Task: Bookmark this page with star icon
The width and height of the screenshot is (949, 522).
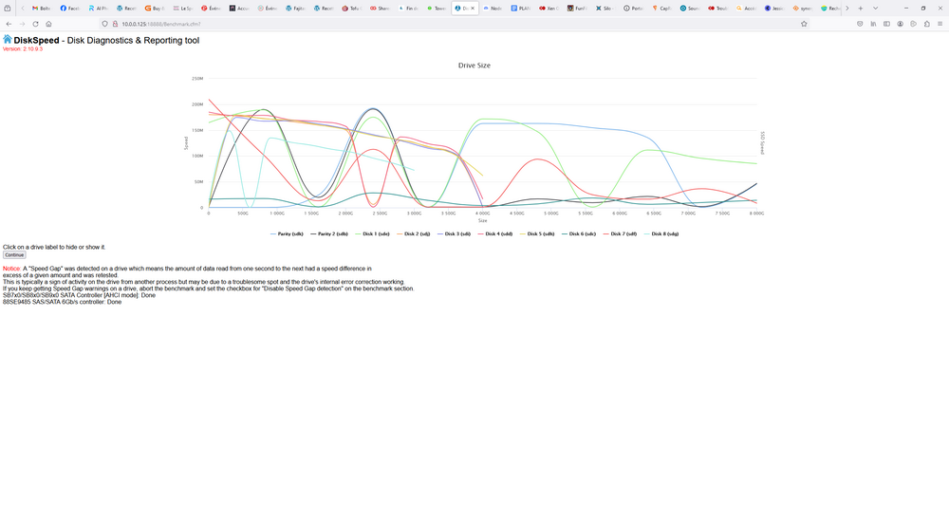Action: click(x=804, y=25)
